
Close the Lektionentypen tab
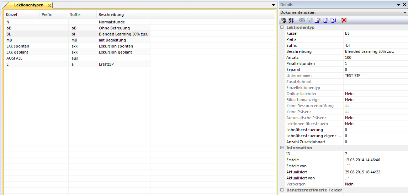click(x=49, y=5)
